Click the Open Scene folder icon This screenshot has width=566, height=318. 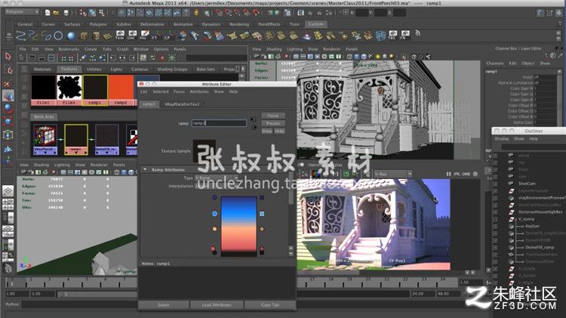[x=57, y=13]
